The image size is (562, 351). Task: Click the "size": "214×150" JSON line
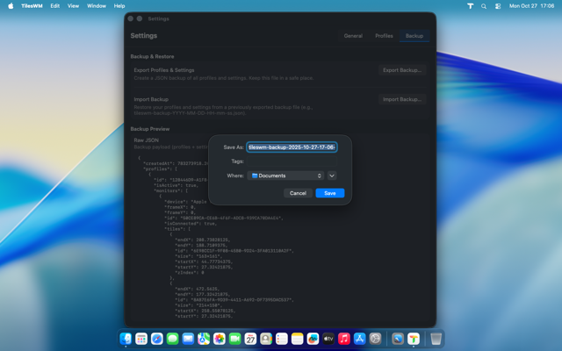pos(198,305)
